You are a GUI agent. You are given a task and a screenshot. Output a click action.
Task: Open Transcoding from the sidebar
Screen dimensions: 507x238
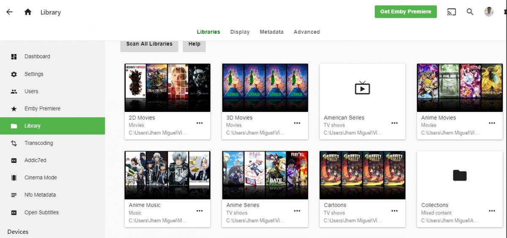(52, 143)
